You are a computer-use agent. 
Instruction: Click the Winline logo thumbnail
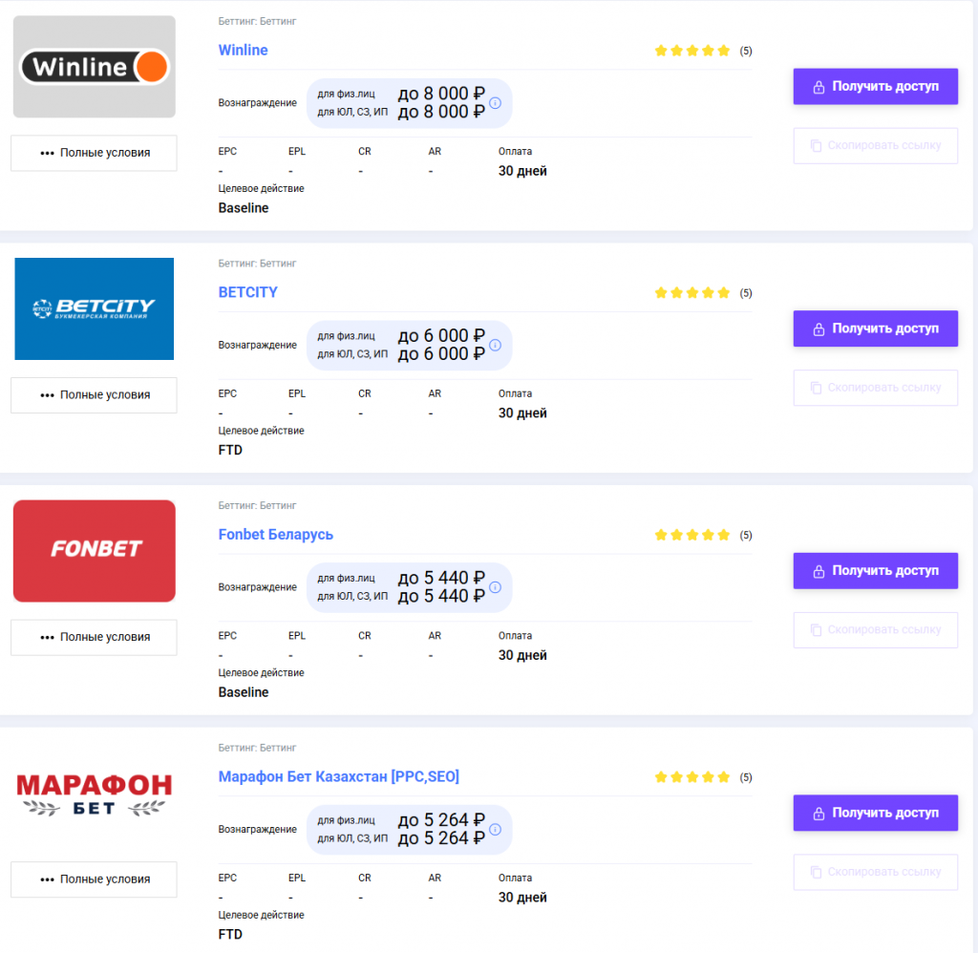[93, 66]
